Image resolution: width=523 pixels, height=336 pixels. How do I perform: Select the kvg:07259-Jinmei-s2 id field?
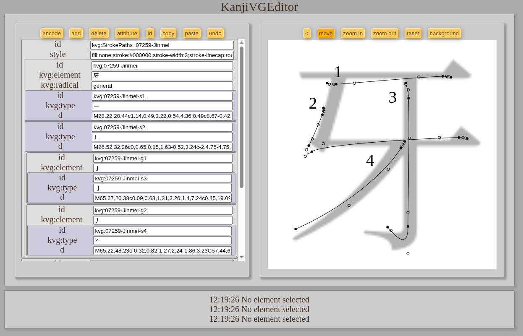(162, 127)
